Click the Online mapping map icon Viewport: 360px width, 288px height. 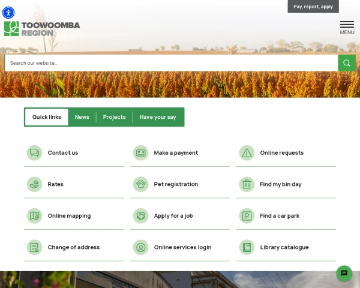pyautogui.click(x=34, y=216)
